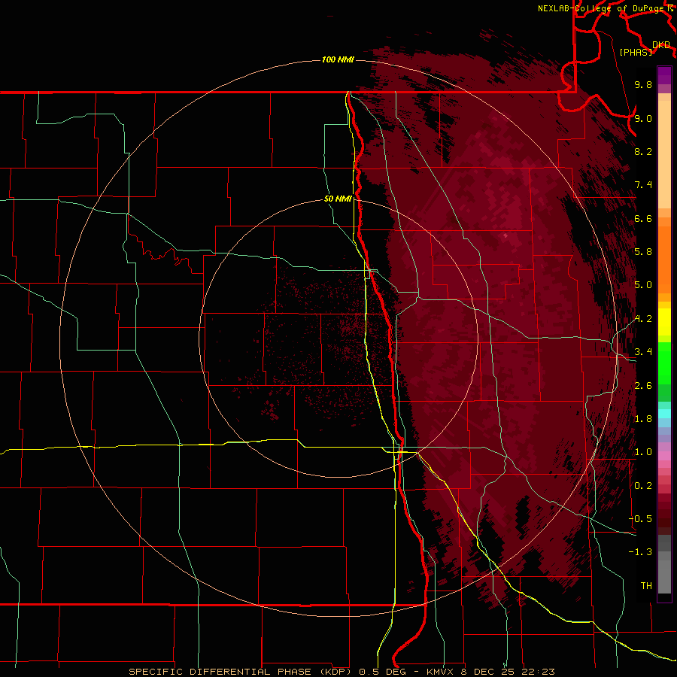Screen dimensions: 677x677
Task: Click the 5.0 value on the color scale
Action: pyautogui.click(x=643, y=285)
